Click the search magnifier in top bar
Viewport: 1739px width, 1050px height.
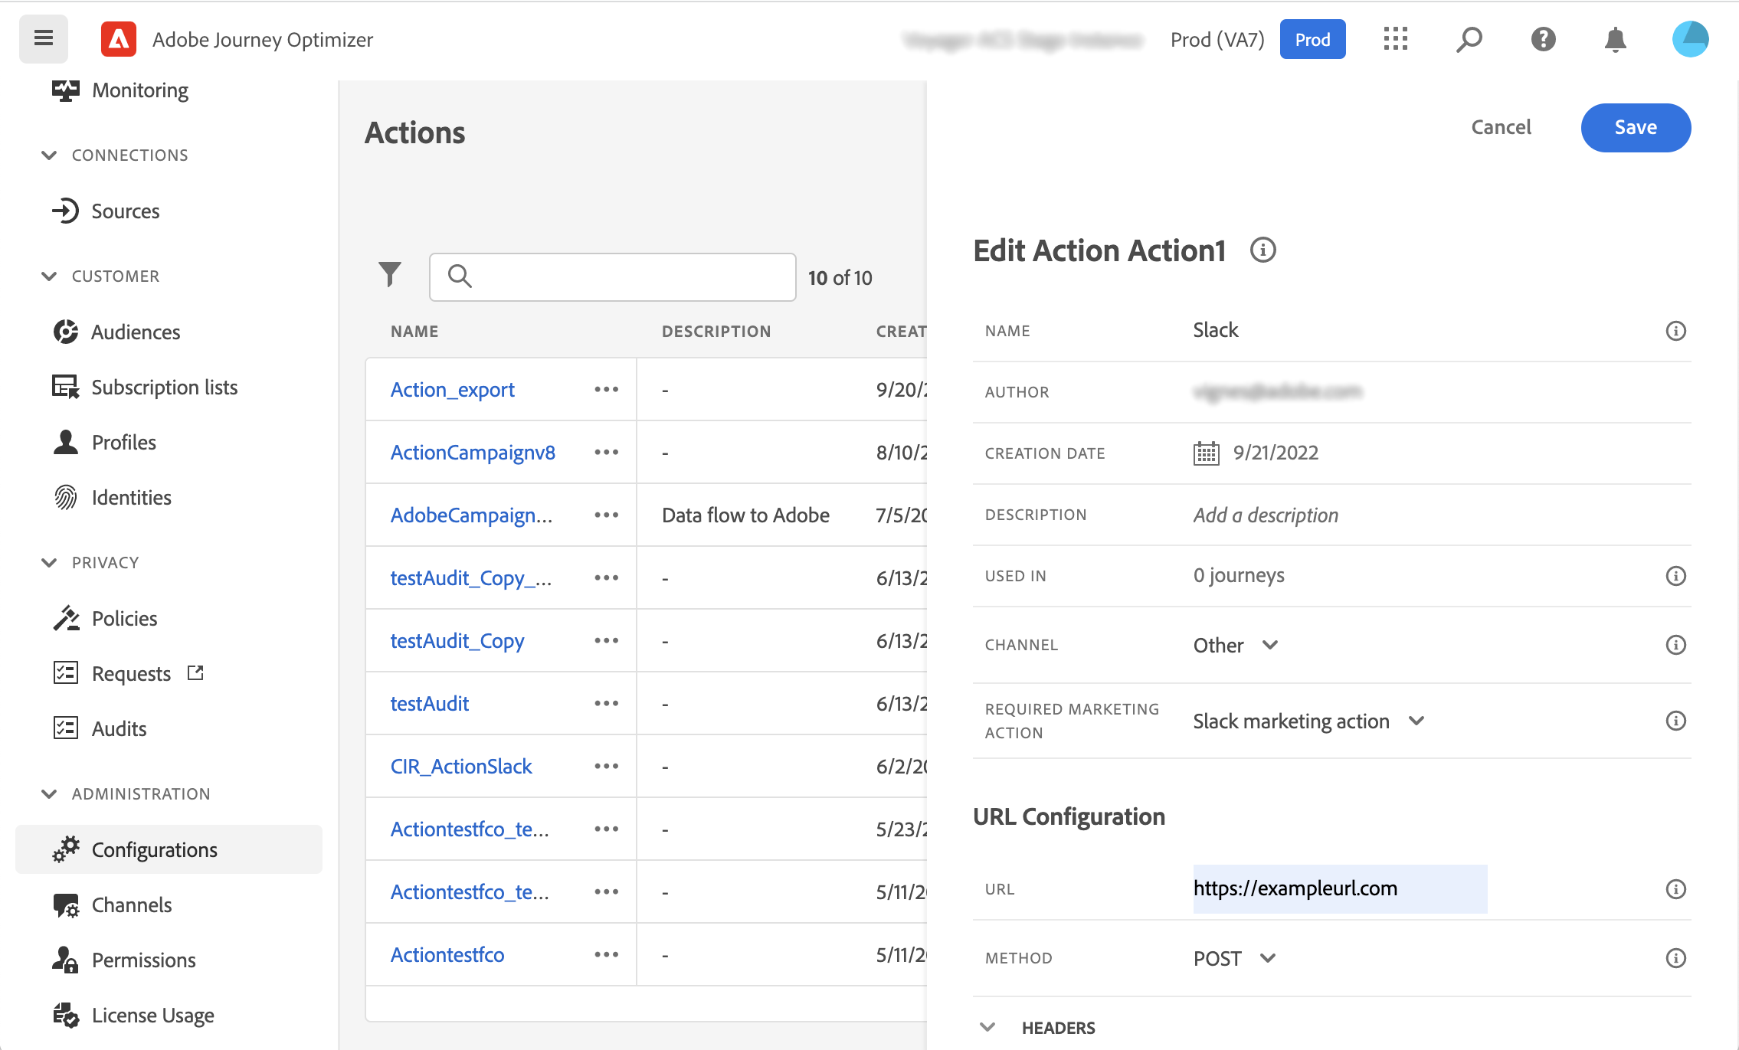(1468, 39)
